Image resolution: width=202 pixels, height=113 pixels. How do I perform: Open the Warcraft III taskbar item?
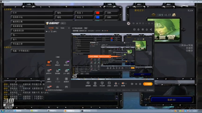pyautogui.click(x=89, y=111)
